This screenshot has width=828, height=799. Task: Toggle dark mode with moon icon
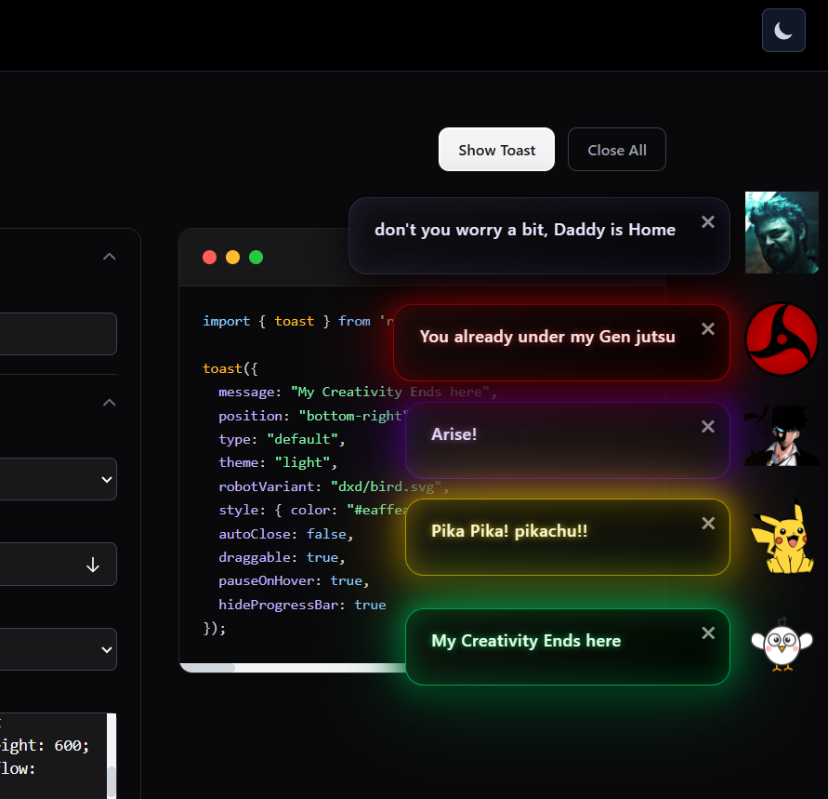[783, 31]
